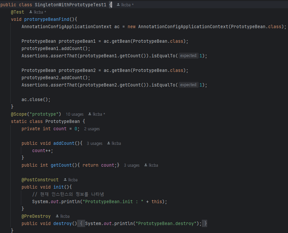The width and height of the screenshot is (288, 233).
Task: Click the count++ statement
Action: coord(43,151)
